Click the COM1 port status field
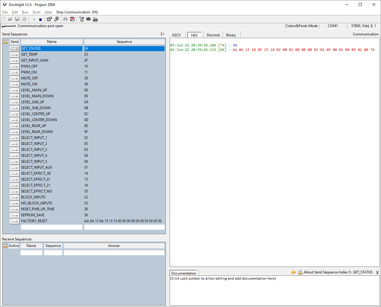Viewport: 381px width, 307px height. [332, 26]
